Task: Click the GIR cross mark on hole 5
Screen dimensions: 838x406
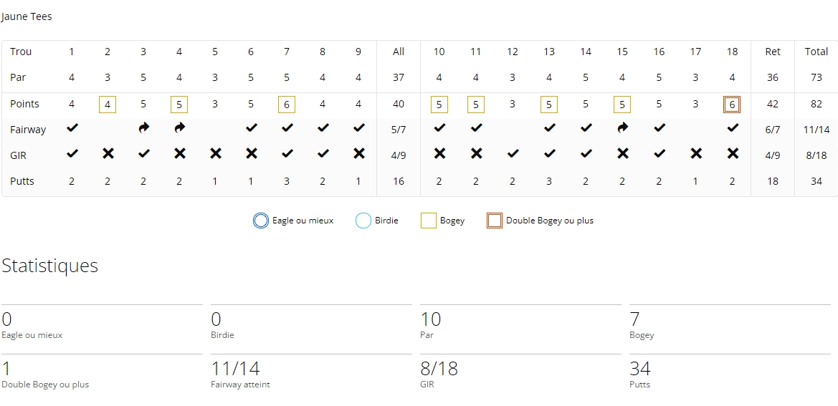Action: click(215, 154)
